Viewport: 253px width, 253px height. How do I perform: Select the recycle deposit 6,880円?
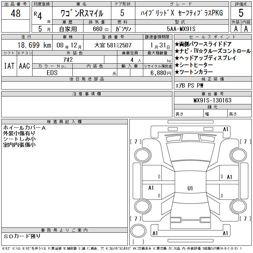click(161, 73)
